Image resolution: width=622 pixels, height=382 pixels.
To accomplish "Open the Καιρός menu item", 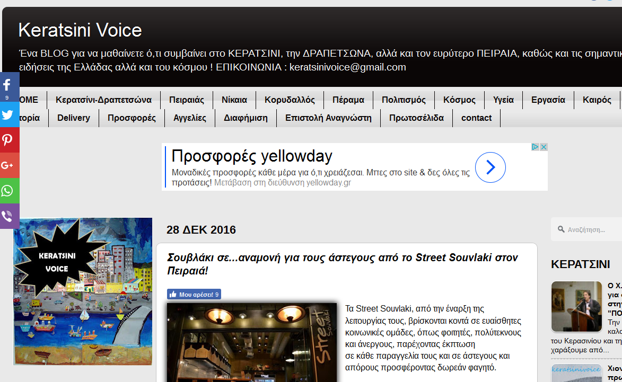I will tap(597, 100).
